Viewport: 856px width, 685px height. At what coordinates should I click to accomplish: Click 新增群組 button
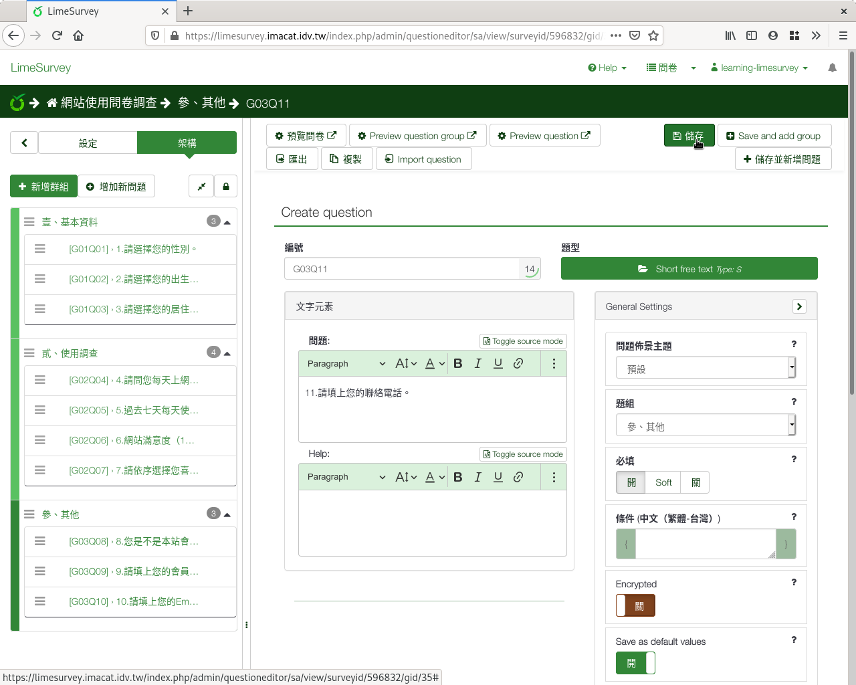(43, 186)
